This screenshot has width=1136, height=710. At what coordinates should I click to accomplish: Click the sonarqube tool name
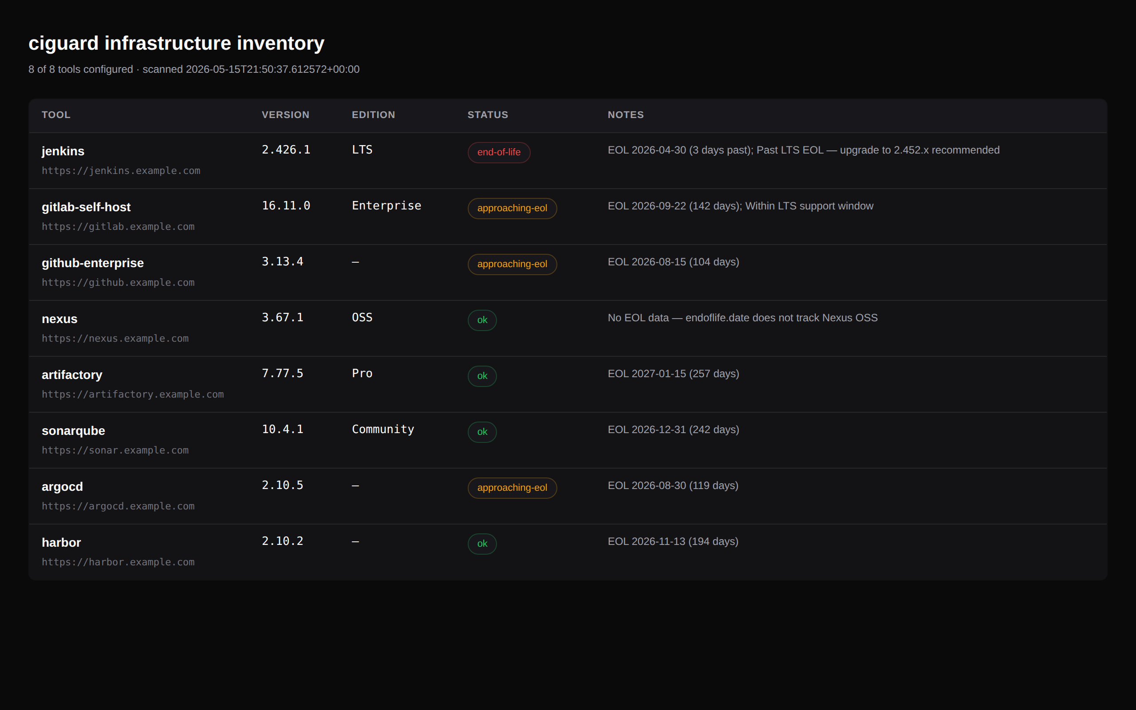73,430
